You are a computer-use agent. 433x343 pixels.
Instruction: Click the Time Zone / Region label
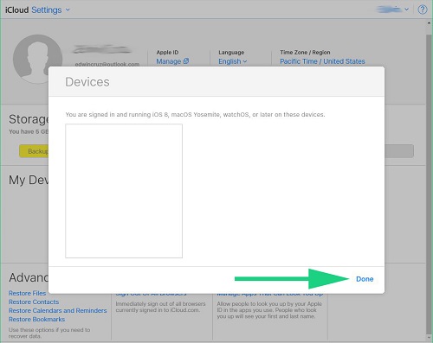[x=305, y=52]
